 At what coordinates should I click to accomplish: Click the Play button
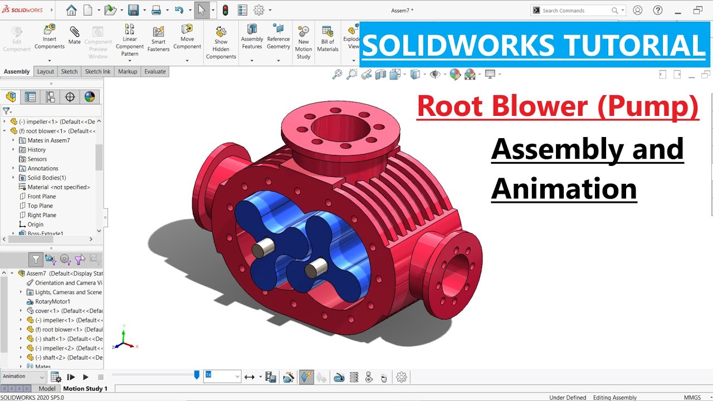click(85, 377)
